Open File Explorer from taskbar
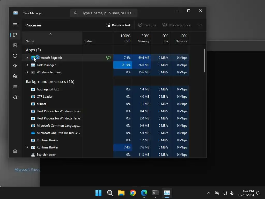The height and width of the screenshot is (199, 265). pos(121,193)
